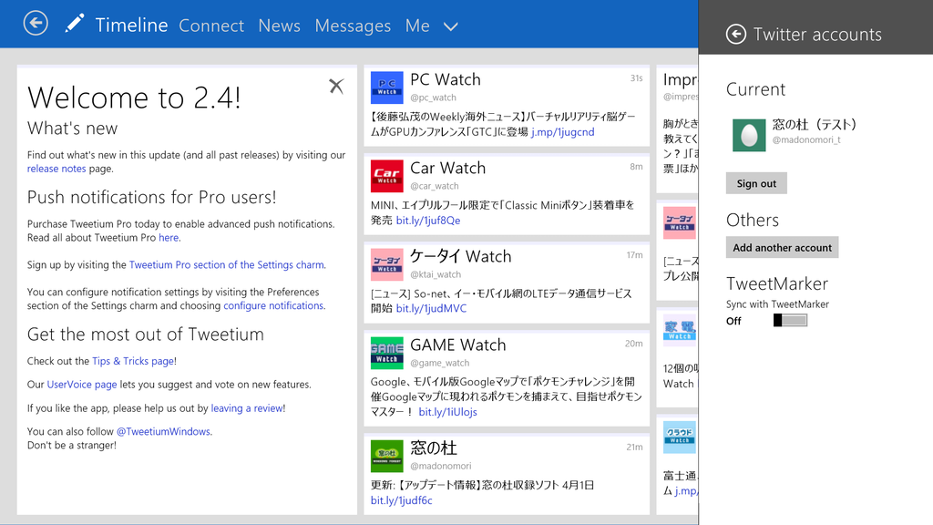Click the Car Watch avatar image
This screenshot has width=933, height=525.
point(386,177)
